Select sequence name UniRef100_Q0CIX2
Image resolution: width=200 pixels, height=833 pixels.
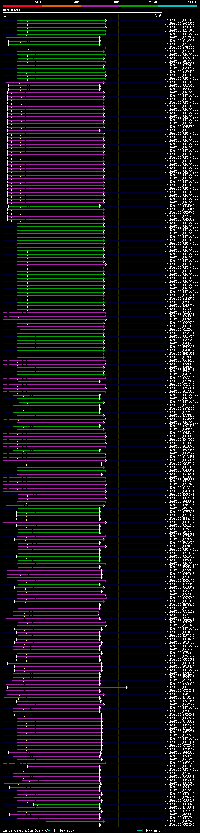click(179, 378)
